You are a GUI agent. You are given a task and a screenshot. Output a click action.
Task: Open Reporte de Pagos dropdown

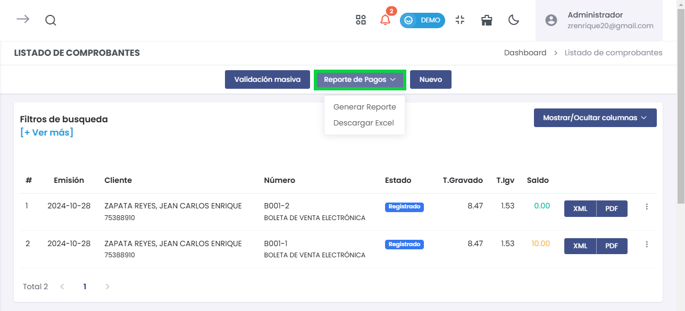(x=360, y=79)
